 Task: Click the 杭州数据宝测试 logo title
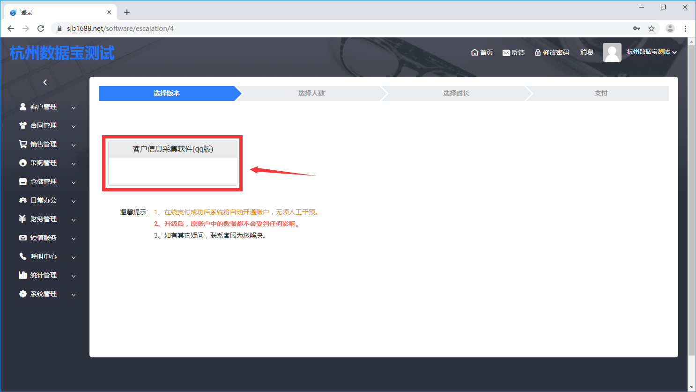(62, 53)
